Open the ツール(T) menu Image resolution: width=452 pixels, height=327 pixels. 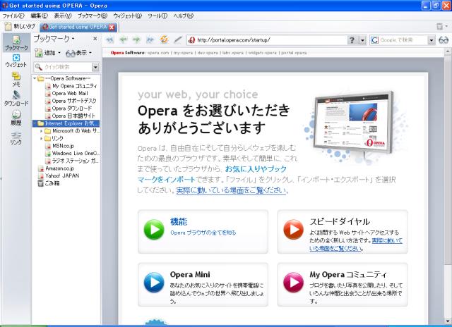click(x=157, y=16)
